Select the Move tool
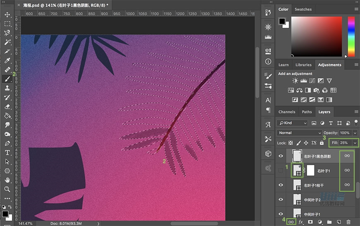The width and height of the screenshot is (360, 226). (x=7, y=14)
